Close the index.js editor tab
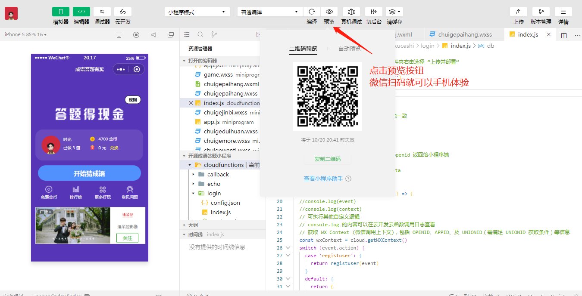Image resolution: width=582 pixels, height=296 pixels. [x=549, y=34]
